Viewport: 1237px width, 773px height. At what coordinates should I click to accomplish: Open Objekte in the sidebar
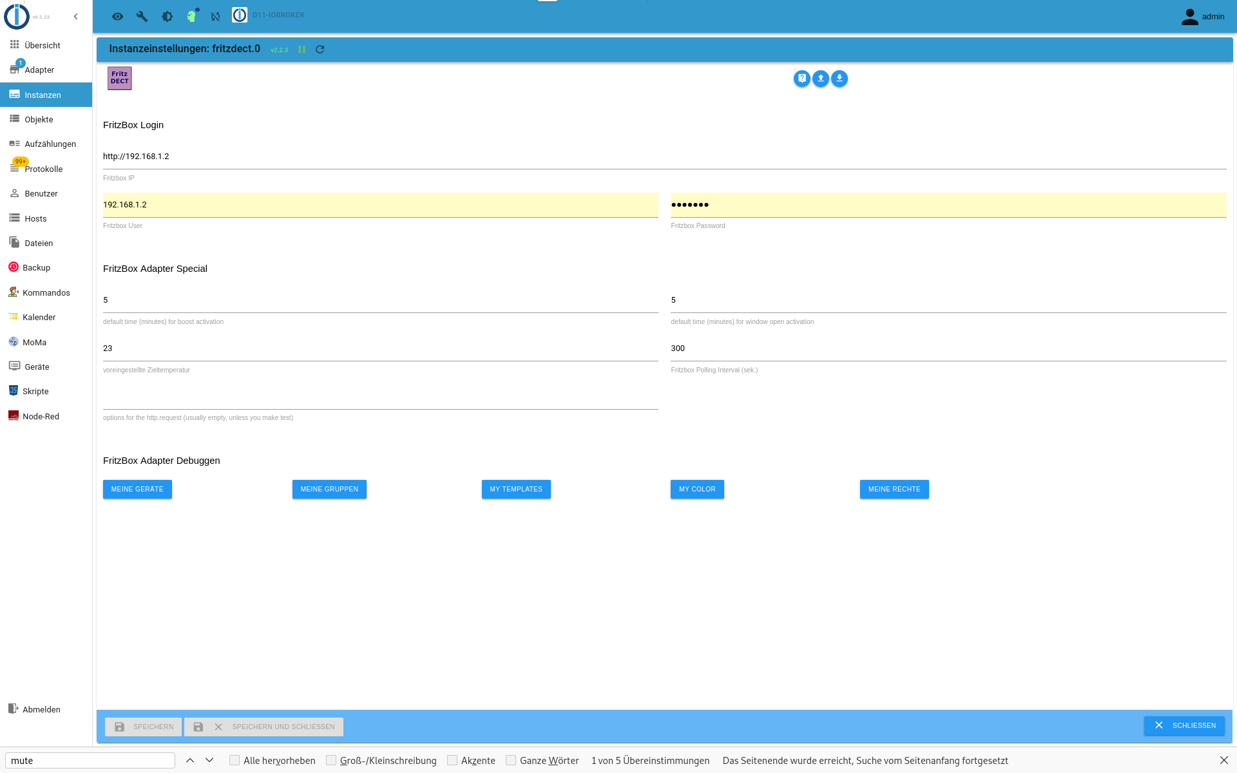pyautogui.click(x=46, y=119)
